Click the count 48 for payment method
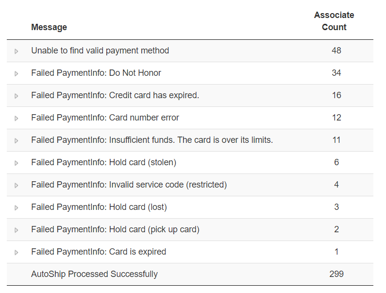 [x=336, y=51]
